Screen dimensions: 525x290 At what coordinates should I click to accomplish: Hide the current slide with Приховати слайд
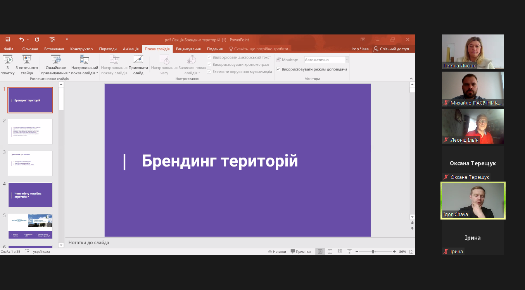click(x=138, y=64)
